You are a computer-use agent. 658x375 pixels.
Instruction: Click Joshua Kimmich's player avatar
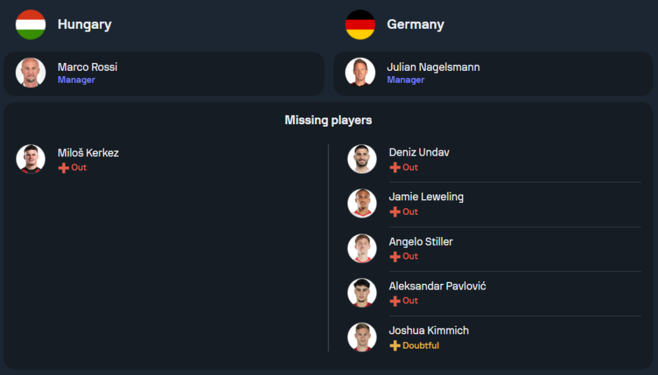[x=362, y=337]
